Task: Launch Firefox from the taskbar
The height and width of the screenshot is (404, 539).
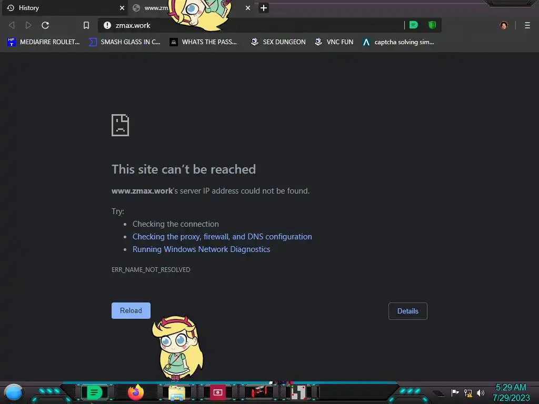Action: click(x=136, y=392)
